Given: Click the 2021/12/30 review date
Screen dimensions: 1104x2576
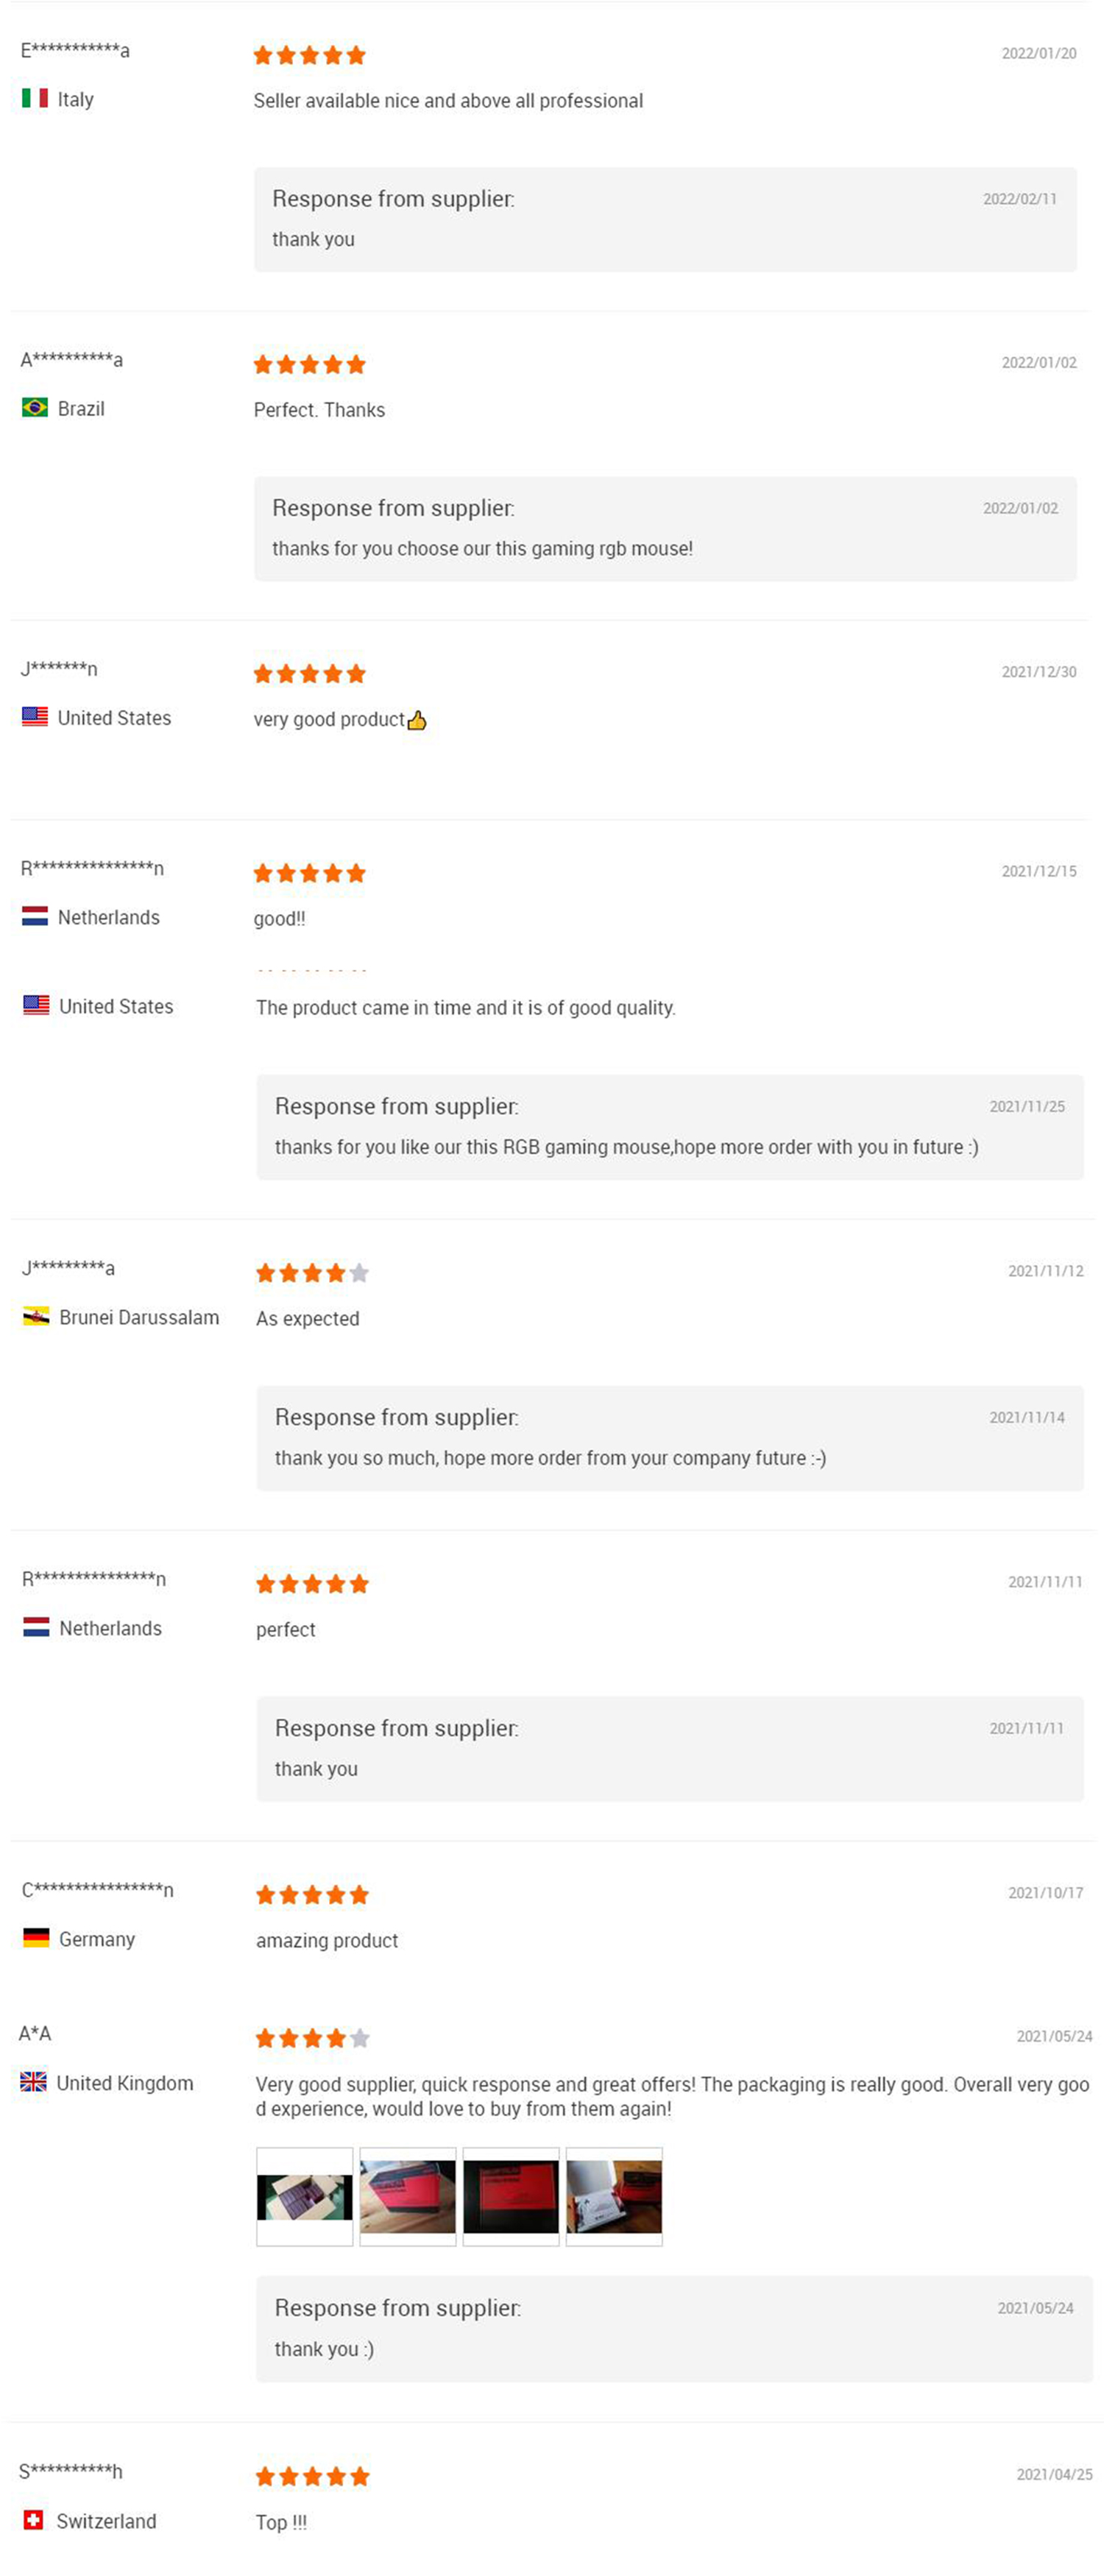Looking at the screenshot, I should pyautogui.click(x=1038, y=672).
